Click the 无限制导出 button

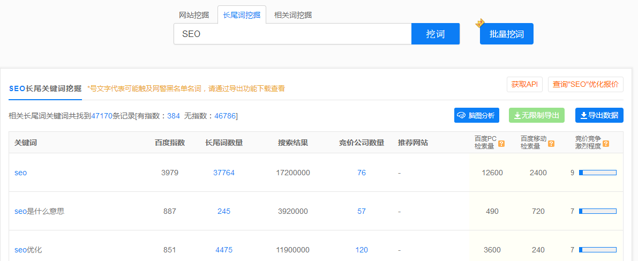click(x=536, y=115)
